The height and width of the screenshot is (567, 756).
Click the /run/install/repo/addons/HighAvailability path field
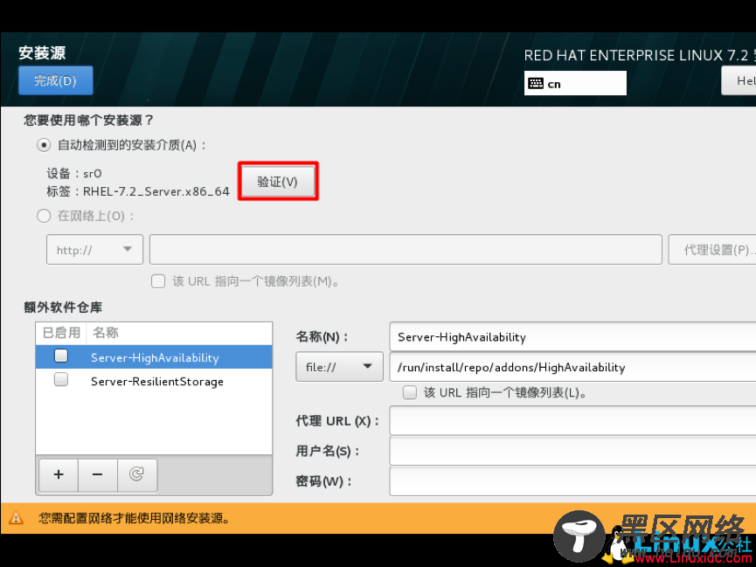tap(572, 367)
